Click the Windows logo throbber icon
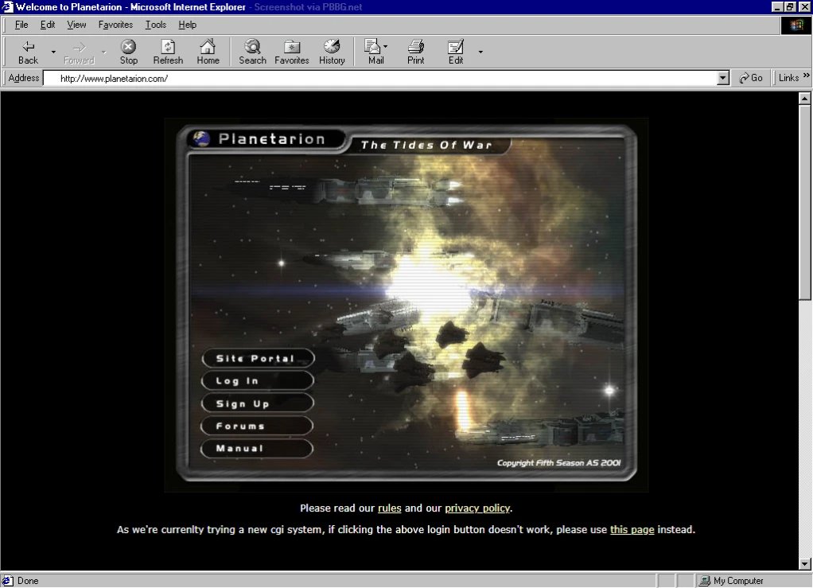The width and height of the screenshot is (813, 588). coord(795,25)
